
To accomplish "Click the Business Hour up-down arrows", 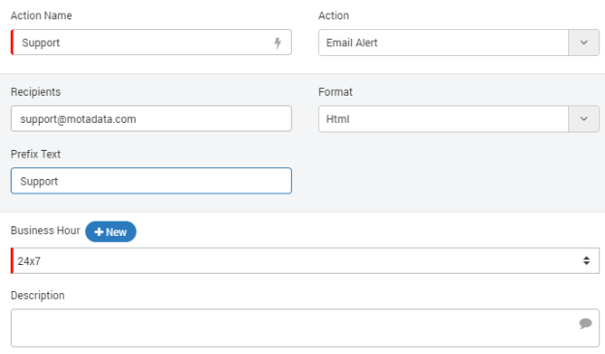I will pos(587,261).
